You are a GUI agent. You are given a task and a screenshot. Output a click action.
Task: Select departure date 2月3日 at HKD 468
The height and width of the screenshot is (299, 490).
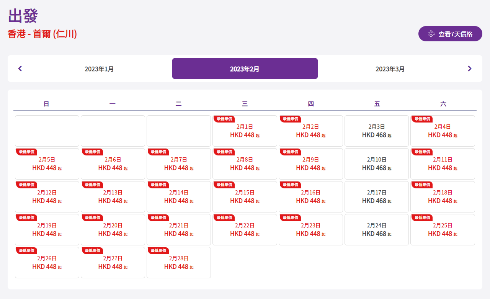click(x=376, y=131)
